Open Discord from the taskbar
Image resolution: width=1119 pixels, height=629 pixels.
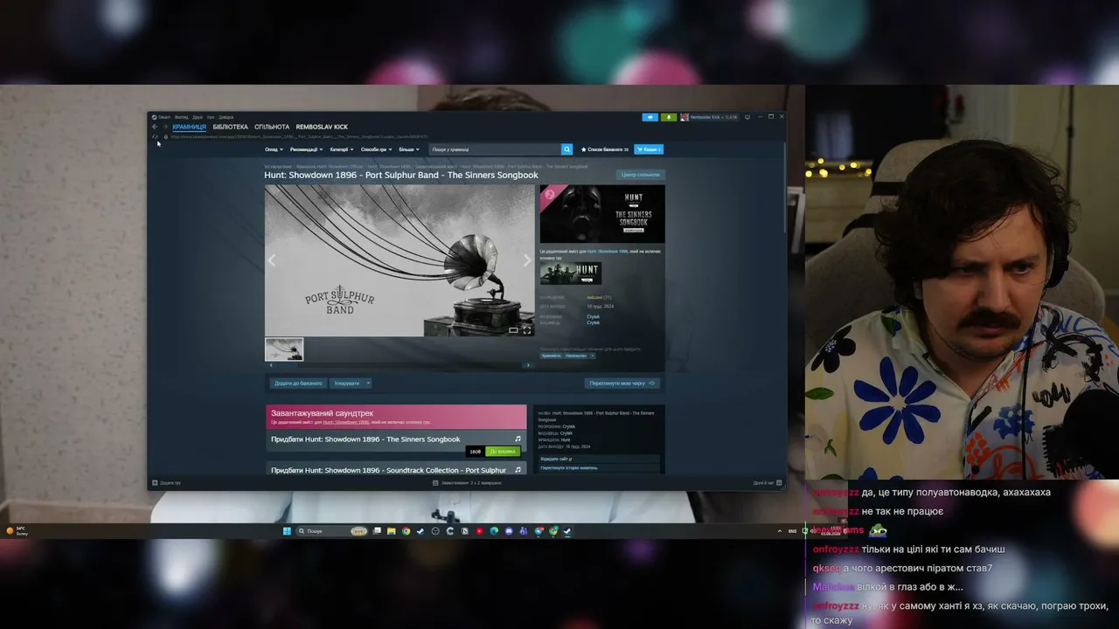pyautogui.click(x=509, y=531)
